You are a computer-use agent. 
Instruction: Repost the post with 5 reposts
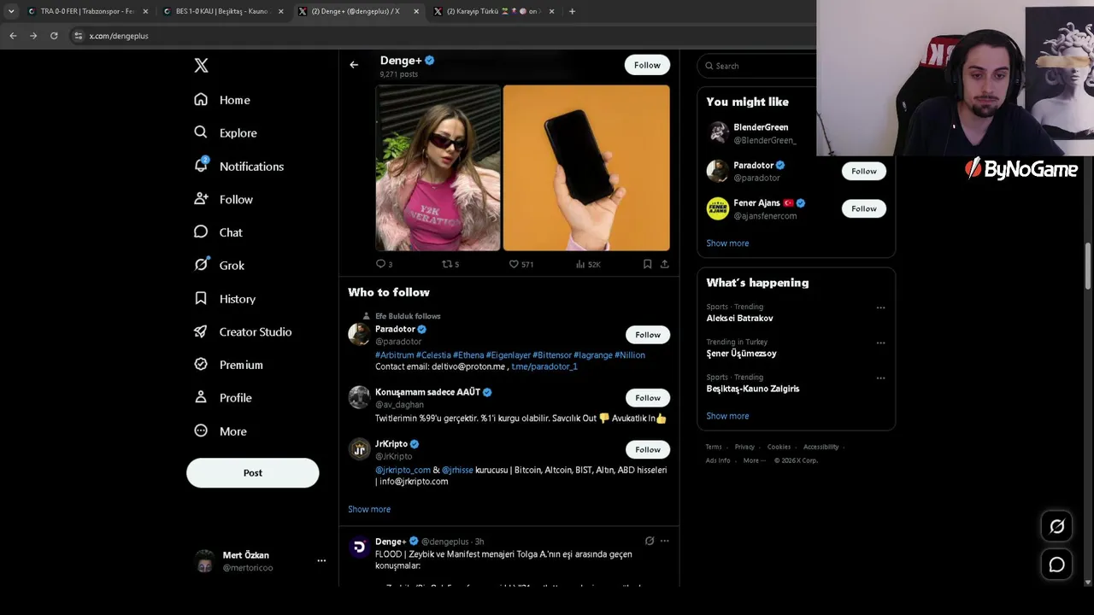coord(447,264)
